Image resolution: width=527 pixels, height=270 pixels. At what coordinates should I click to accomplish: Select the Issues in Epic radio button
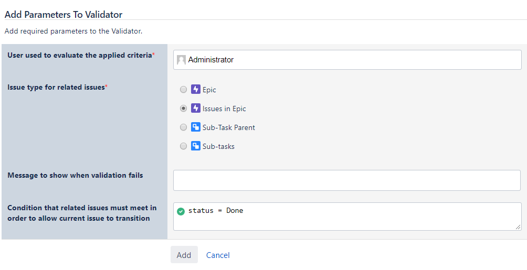point(184,109)
